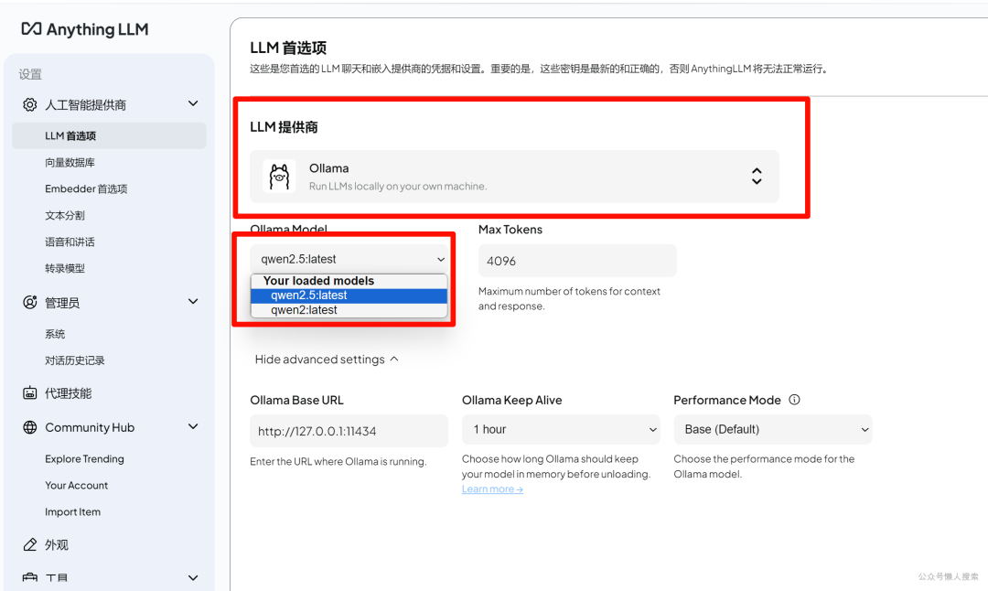This screenshot has width=988, height=591.
Task: Click the robot icon beside 代理技能
Action: click(29, 393)
